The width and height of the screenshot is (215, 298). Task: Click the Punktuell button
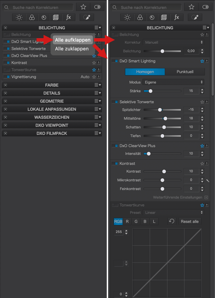coord(185,72)
